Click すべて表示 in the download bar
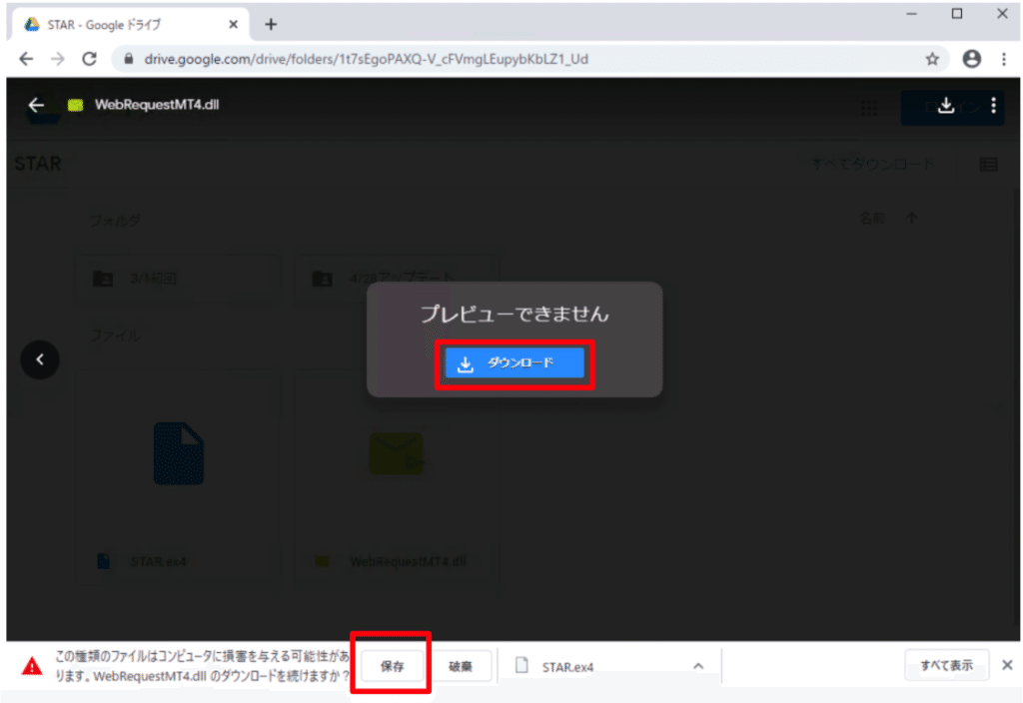Viewport: 1023px width, 703px height. pyautogui.click(x=946, y=665)
